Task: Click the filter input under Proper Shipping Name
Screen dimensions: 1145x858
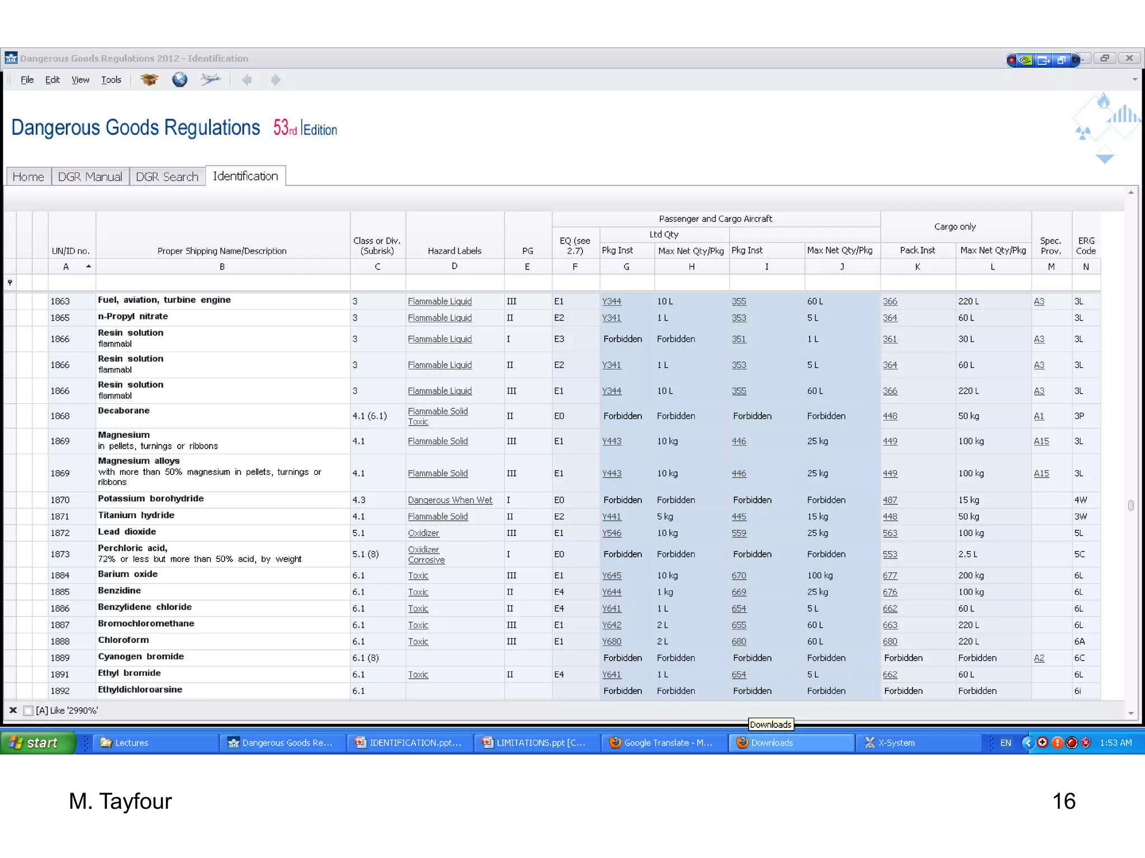Action: click(222, 283)
